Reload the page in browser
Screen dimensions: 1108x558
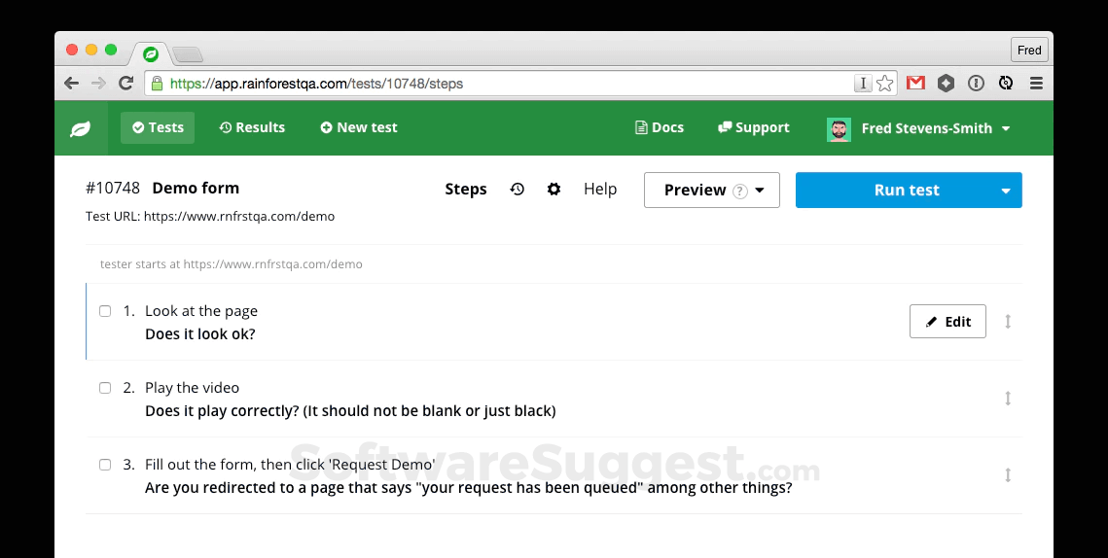tap(125, 84)
